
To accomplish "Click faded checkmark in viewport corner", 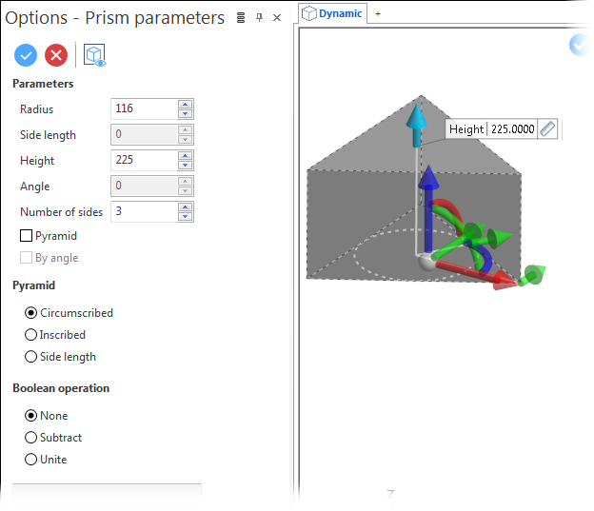I will (579, 45).
